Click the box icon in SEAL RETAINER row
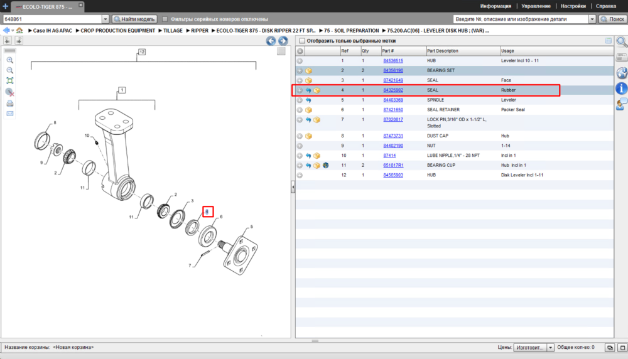628x359 pixels. pos(308,110)
